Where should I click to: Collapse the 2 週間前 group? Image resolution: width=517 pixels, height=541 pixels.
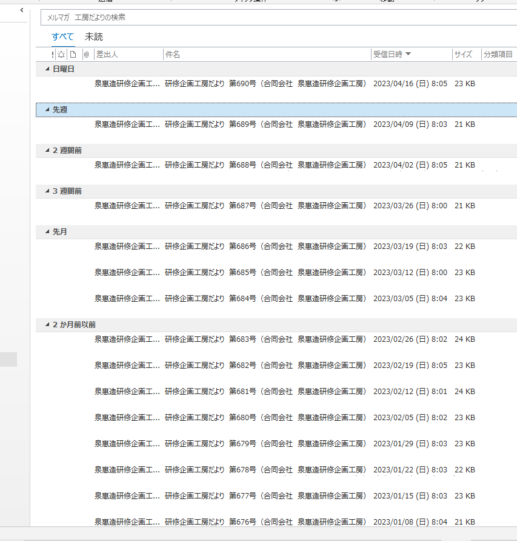tap(47, 151)
